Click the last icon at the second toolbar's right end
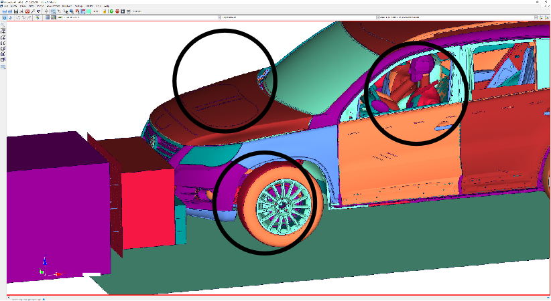Screen dimensions: 551x301 [x=547, y=17]
